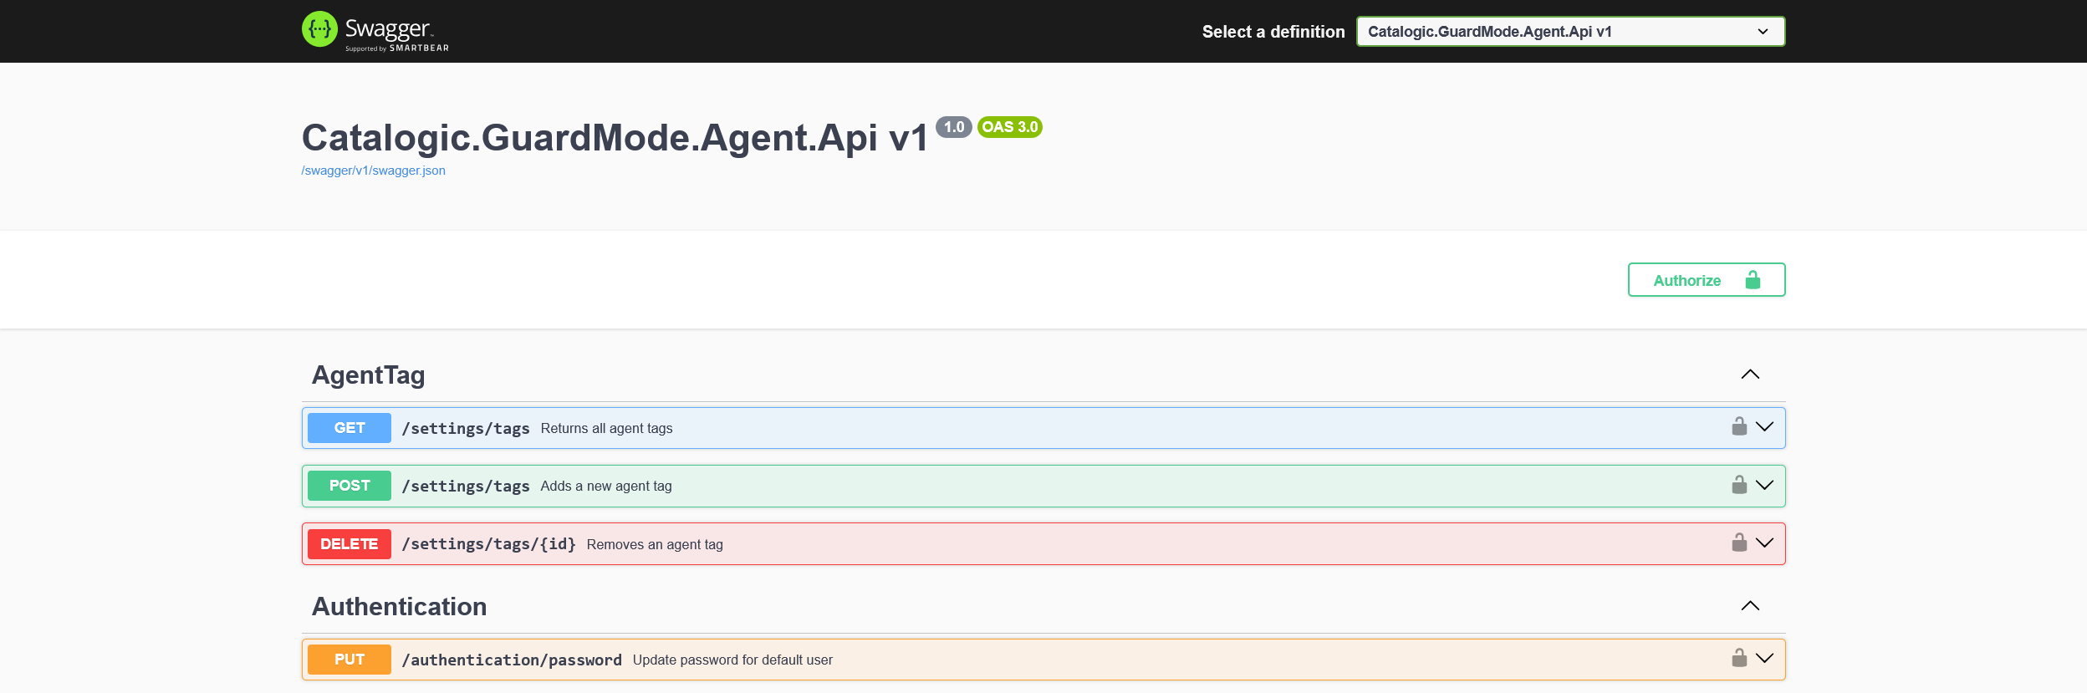Expand the GET /settings/tags operation arrow

point(1764,427)
